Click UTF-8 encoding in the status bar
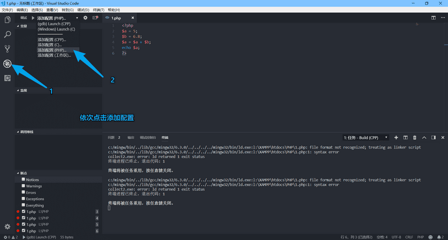448x240 pixels. pyautogui.click(x=396, y=237)
